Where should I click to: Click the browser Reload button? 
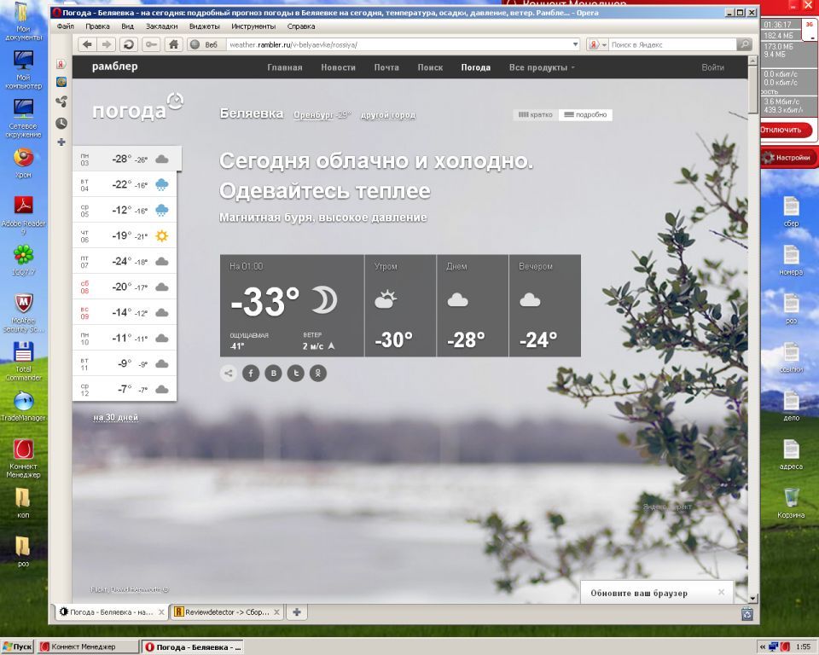point(129,44)
